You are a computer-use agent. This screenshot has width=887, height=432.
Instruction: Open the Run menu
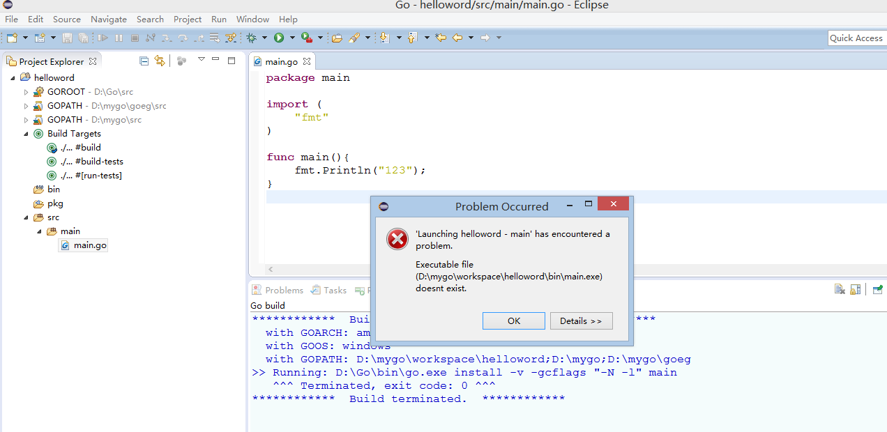219,20
